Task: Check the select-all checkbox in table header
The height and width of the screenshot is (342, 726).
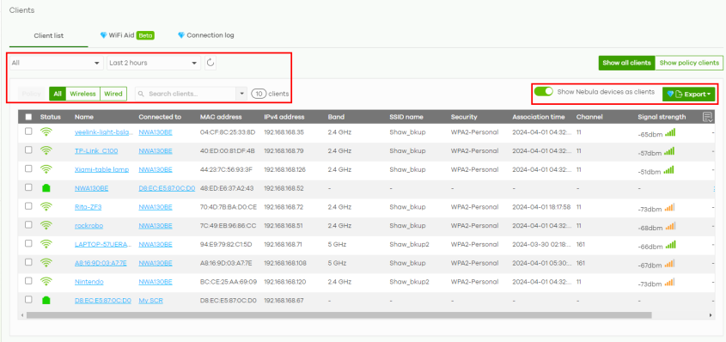Action: (x=28, y=117)
